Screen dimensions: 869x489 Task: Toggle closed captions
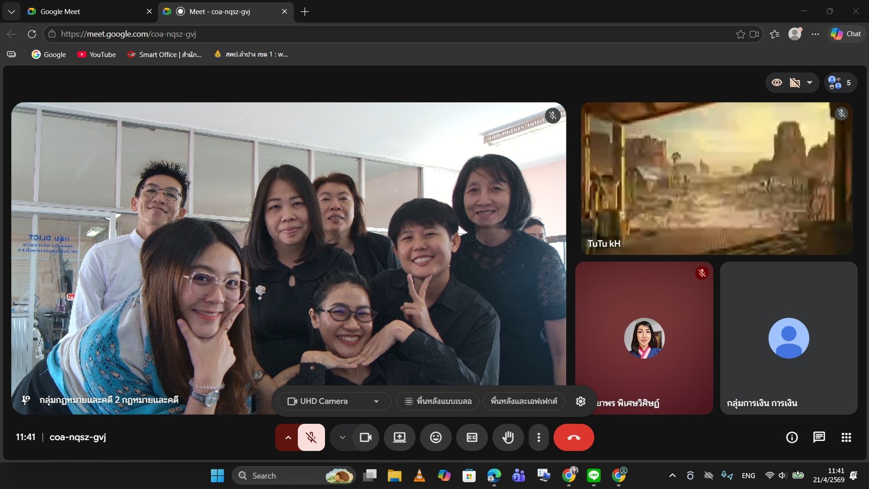point(472,438)
